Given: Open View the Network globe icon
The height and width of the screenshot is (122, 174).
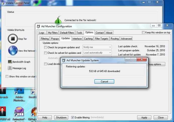Looking at the screenshot, I should point(13,50).
